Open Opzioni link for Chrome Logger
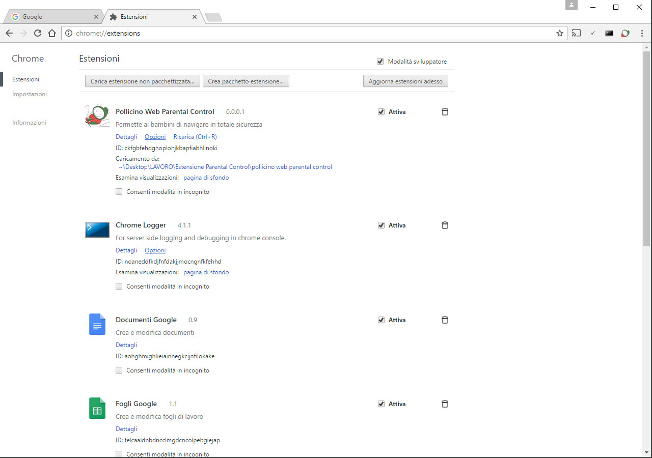This screenshot has width=652, height=458. tap(155, 250)
